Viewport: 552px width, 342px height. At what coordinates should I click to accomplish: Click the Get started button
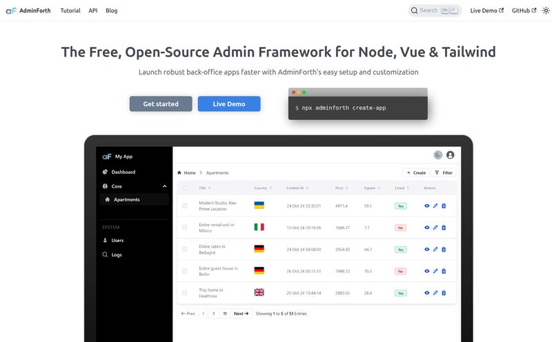[x=161, y=104]
